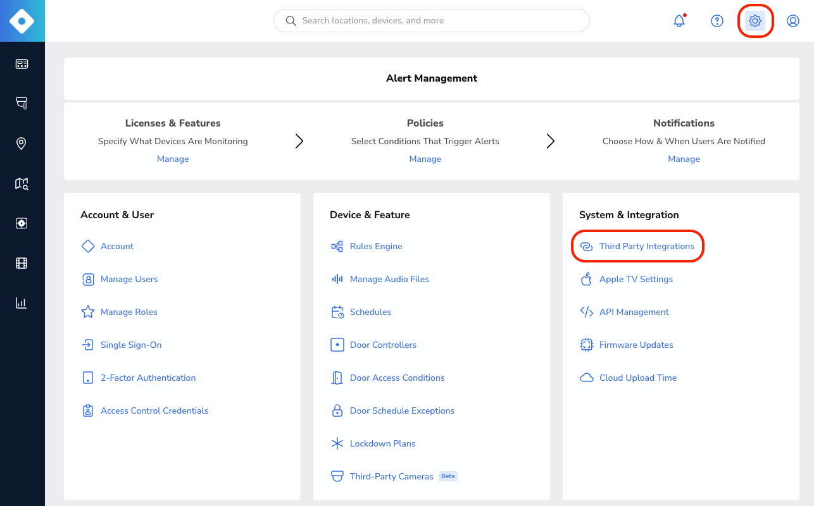Open the Rules Engine link

coord(376,246)
